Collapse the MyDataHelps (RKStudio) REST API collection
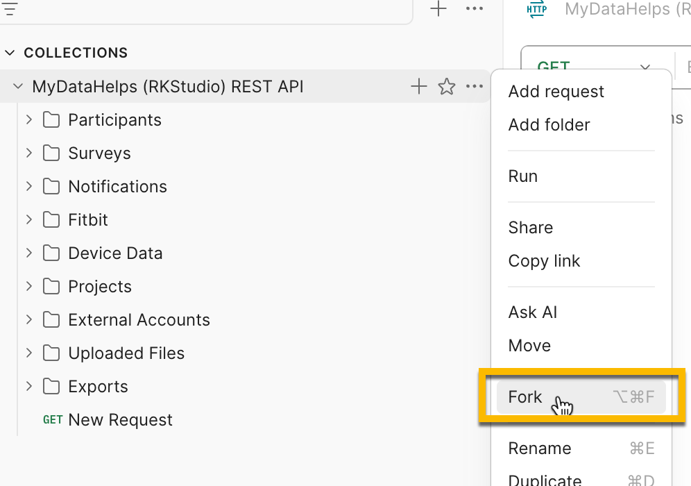 click(x=18, y=87)
